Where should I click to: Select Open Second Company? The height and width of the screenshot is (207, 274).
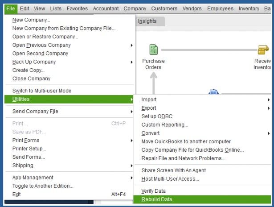[69, 54]
